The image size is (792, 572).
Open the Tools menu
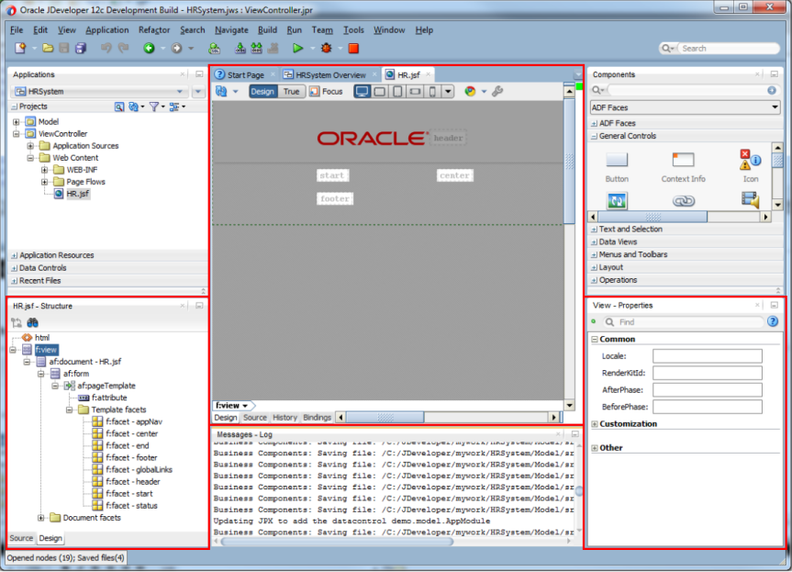(x=353, y=30)
